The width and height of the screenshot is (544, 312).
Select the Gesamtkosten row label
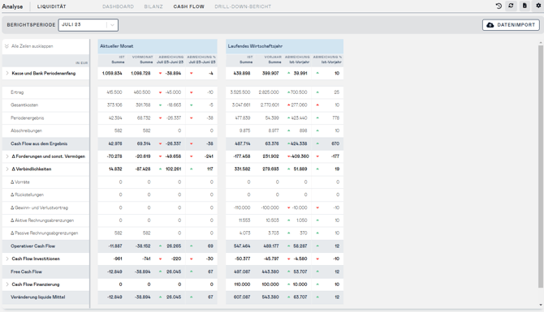point(24,105)
